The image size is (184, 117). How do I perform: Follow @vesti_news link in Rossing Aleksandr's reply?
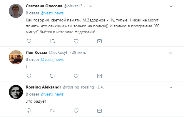click(x=52, y=94)
